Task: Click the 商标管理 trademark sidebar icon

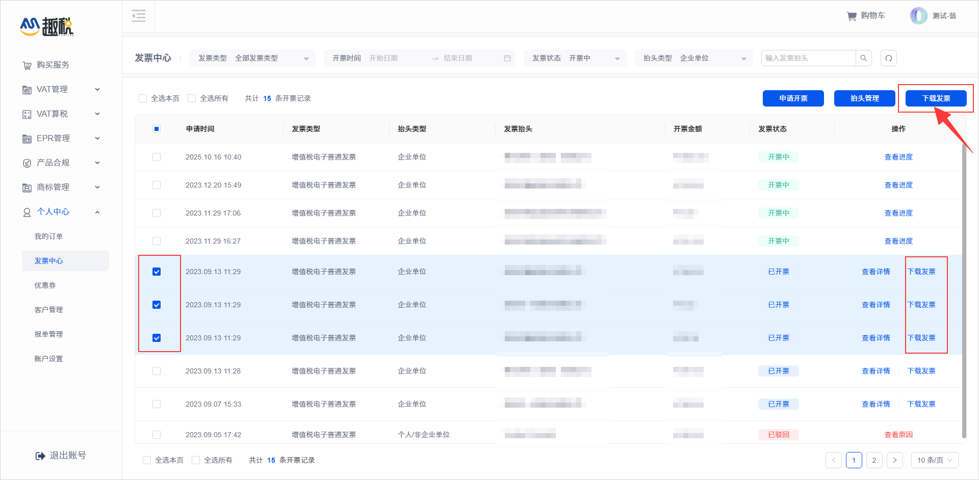Action: [x=27, y=187]
